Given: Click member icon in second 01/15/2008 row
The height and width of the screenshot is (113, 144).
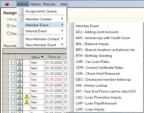Looking at the screenshot, I should pyautogui.click(x=20, y=74).
